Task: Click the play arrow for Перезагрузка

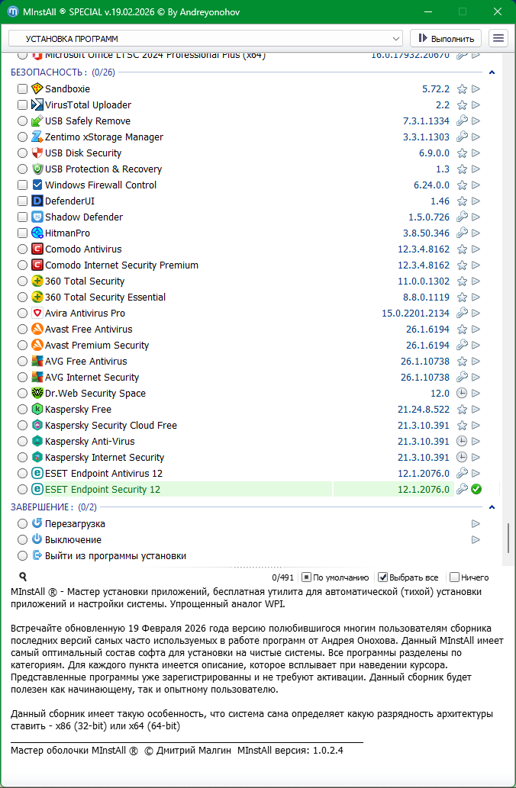Action: point(476,524)
